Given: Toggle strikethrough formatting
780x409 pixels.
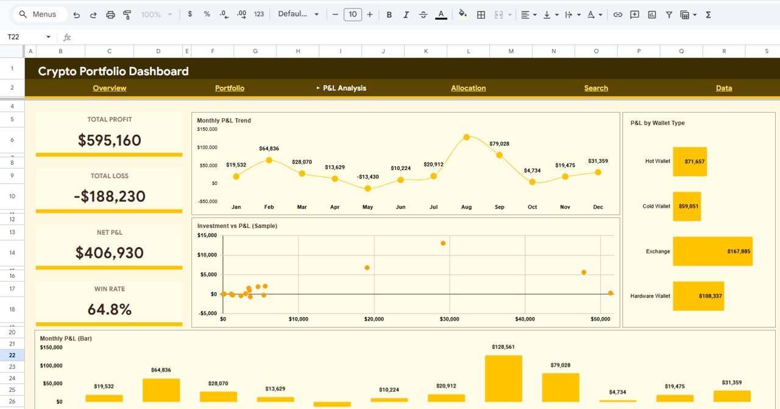Looking at the screenshot, I should coord(423,13).
